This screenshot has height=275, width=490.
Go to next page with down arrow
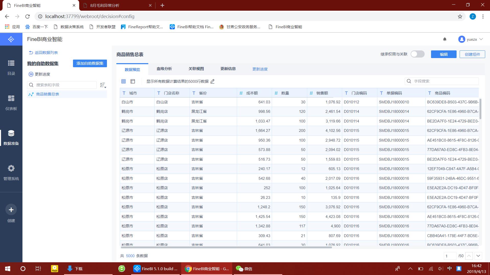click(x=478, y=256)
